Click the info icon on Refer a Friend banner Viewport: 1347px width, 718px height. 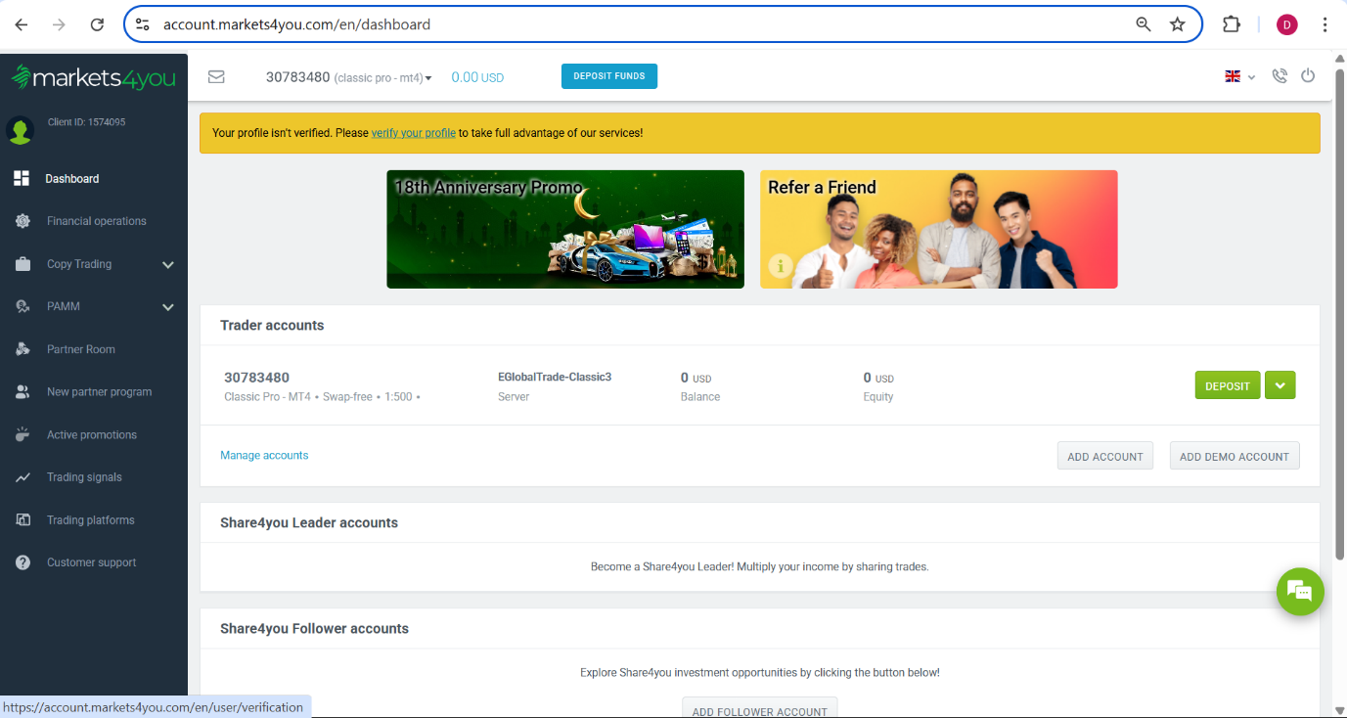click(780, 265)
